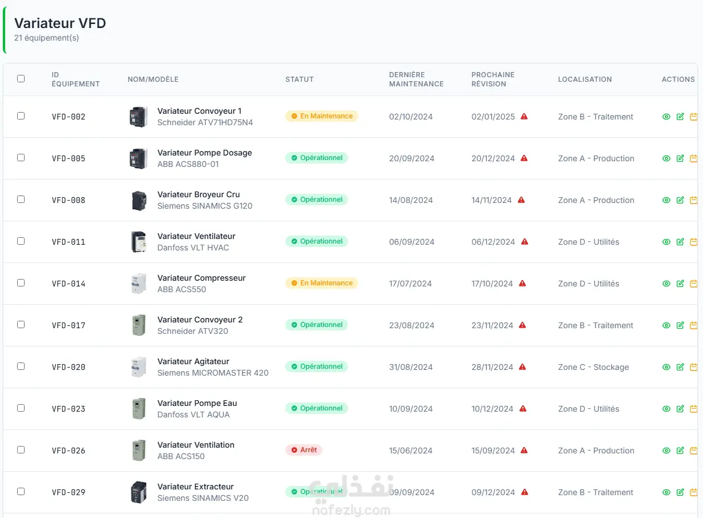Toggle the select-all checkbox in table header
Viewport: 703px width, 518px height.
point(21,79)
